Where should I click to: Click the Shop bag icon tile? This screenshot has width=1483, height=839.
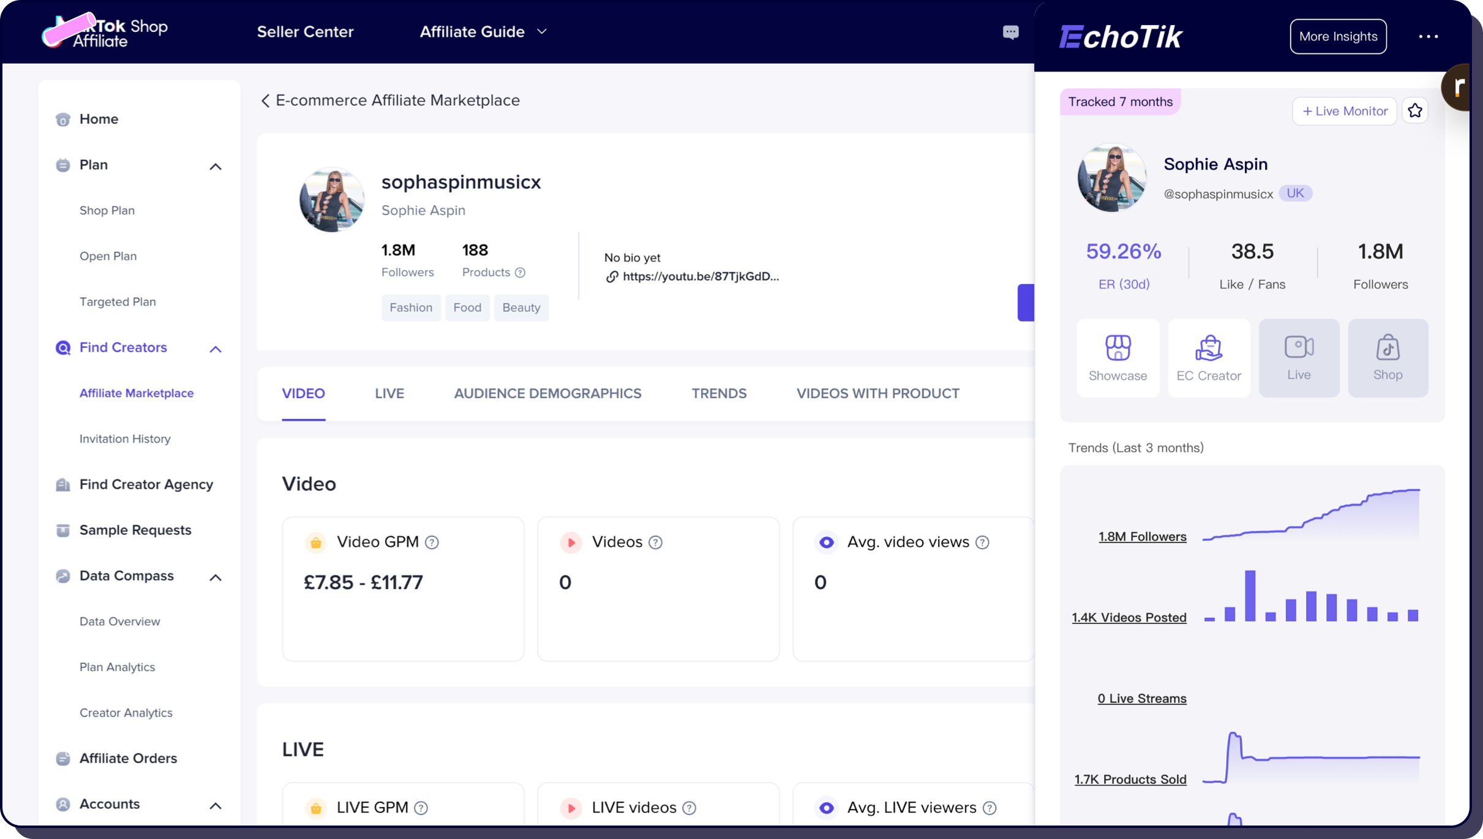tap(1387, 358)
